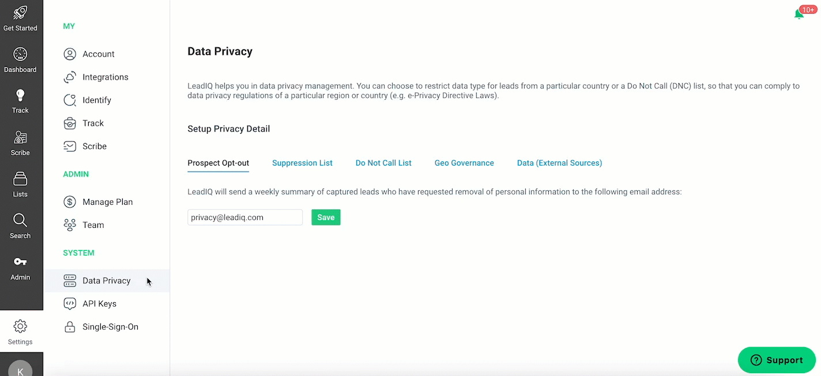Select Prospect Opt-out tab
Viewport: 821px width, 376px height.
218,163
